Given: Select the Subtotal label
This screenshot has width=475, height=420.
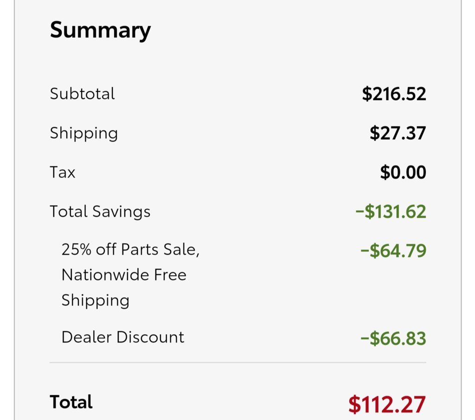Looking at the screenshot, I should click(x=83, y=93).
